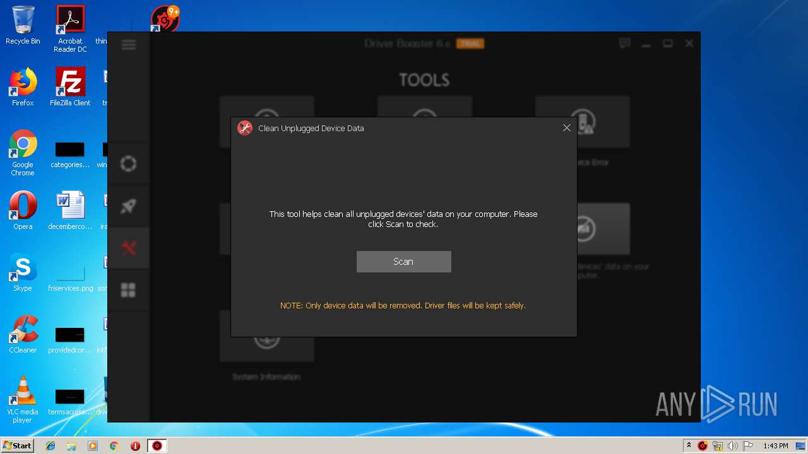Open VLC media player desktop shortcut
This screenshot has height=454, width=808.
coord(23,400)
